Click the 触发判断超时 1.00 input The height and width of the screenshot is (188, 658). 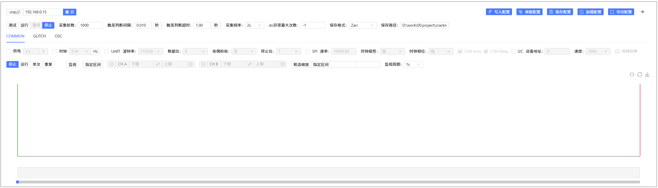(202, 25)
